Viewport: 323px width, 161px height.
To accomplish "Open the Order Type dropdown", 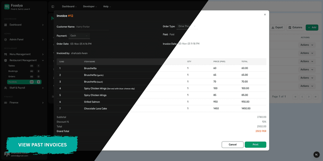I will 187,26.
